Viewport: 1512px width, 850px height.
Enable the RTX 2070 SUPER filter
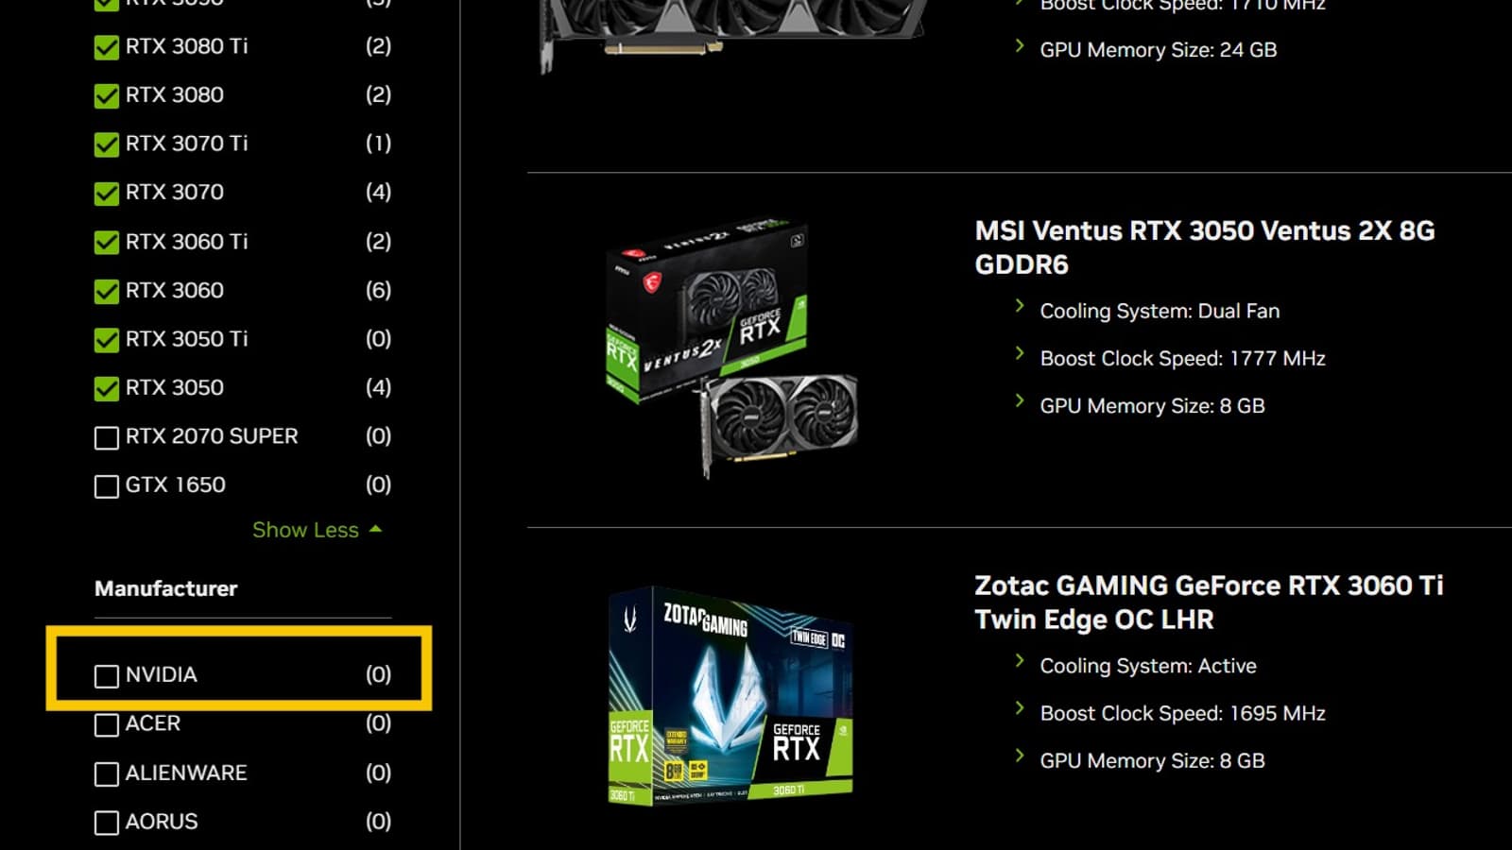pyautogui.click(x=107, y=437)
